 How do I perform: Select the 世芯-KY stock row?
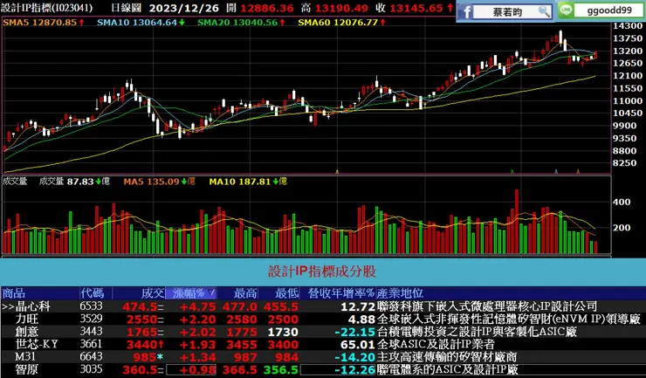[x=323, y=344]
